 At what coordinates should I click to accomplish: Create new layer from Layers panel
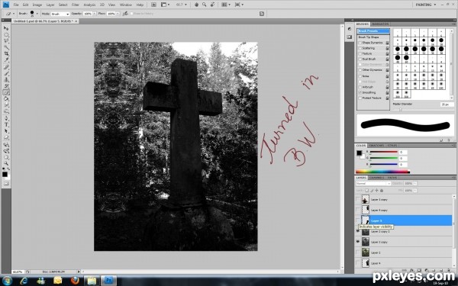441,270
